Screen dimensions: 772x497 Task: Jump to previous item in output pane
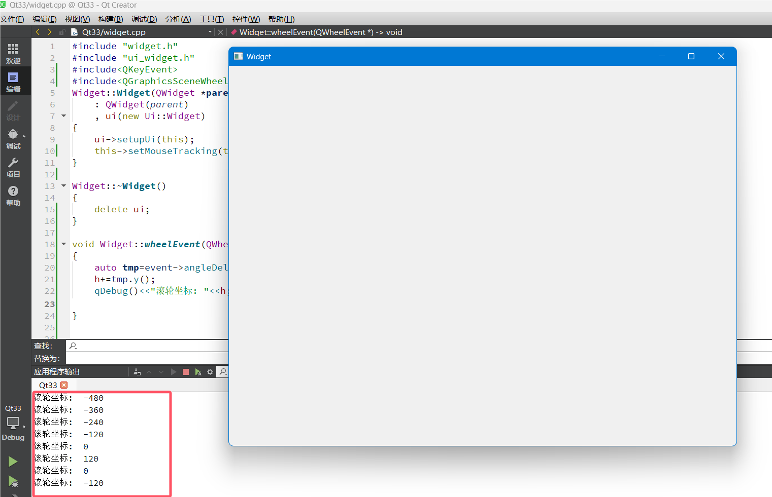click(x=149, y=372)
